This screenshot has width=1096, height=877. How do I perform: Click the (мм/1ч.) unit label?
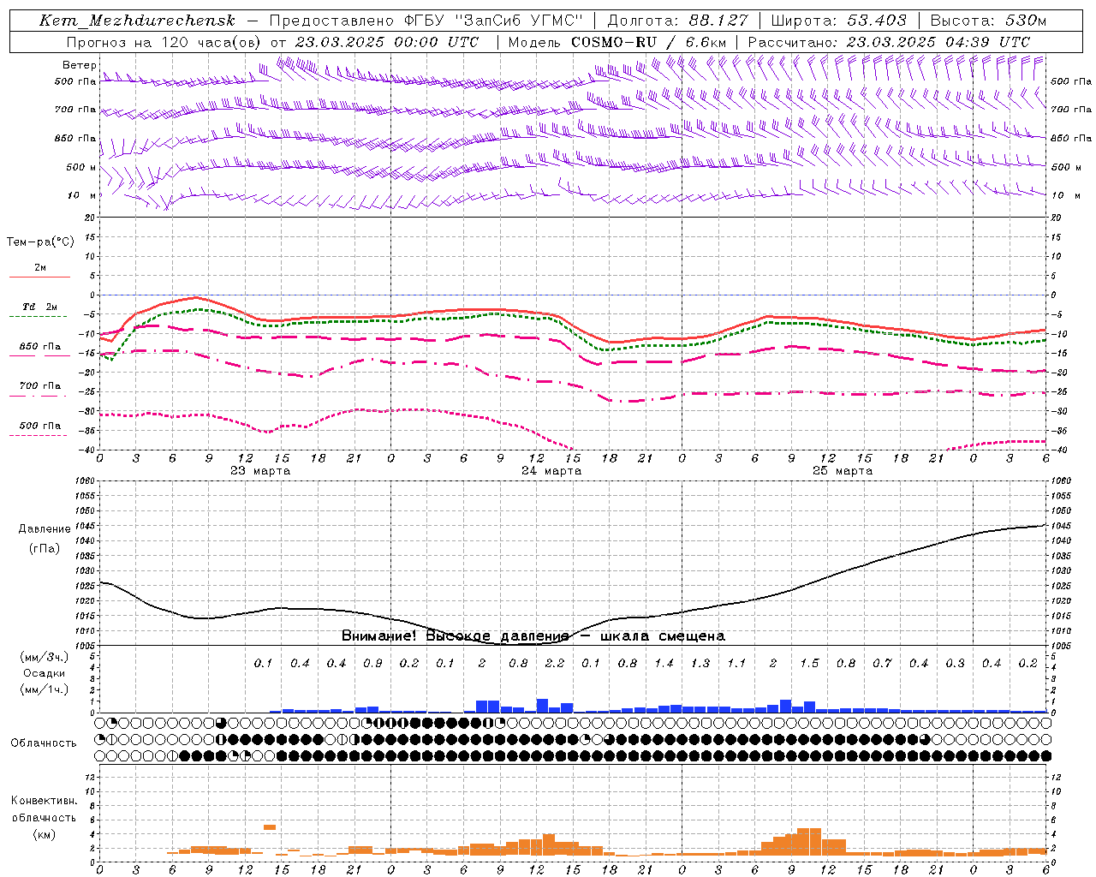(x=44, y=689)
